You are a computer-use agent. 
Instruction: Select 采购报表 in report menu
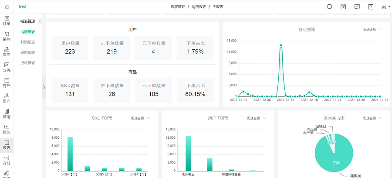27,52
